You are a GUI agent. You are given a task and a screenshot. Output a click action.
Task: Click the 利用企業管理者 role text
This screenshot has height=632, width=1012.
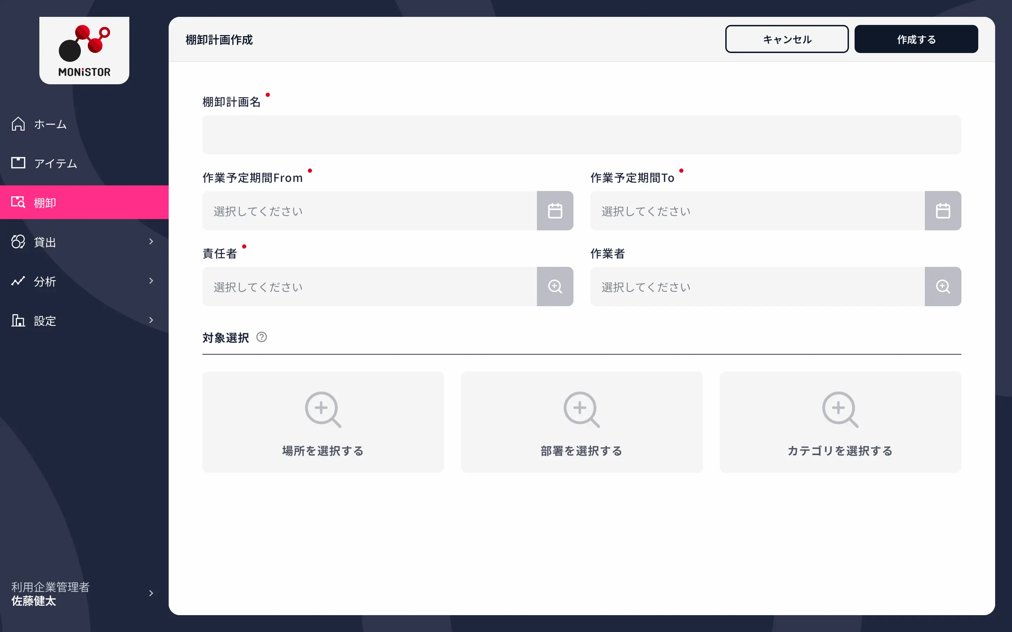(x=50, y=587)
